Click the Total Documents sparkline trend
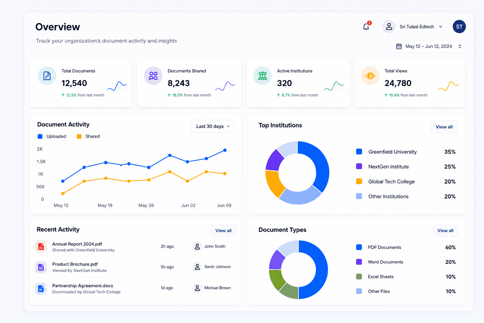 [x=117, y=86]
